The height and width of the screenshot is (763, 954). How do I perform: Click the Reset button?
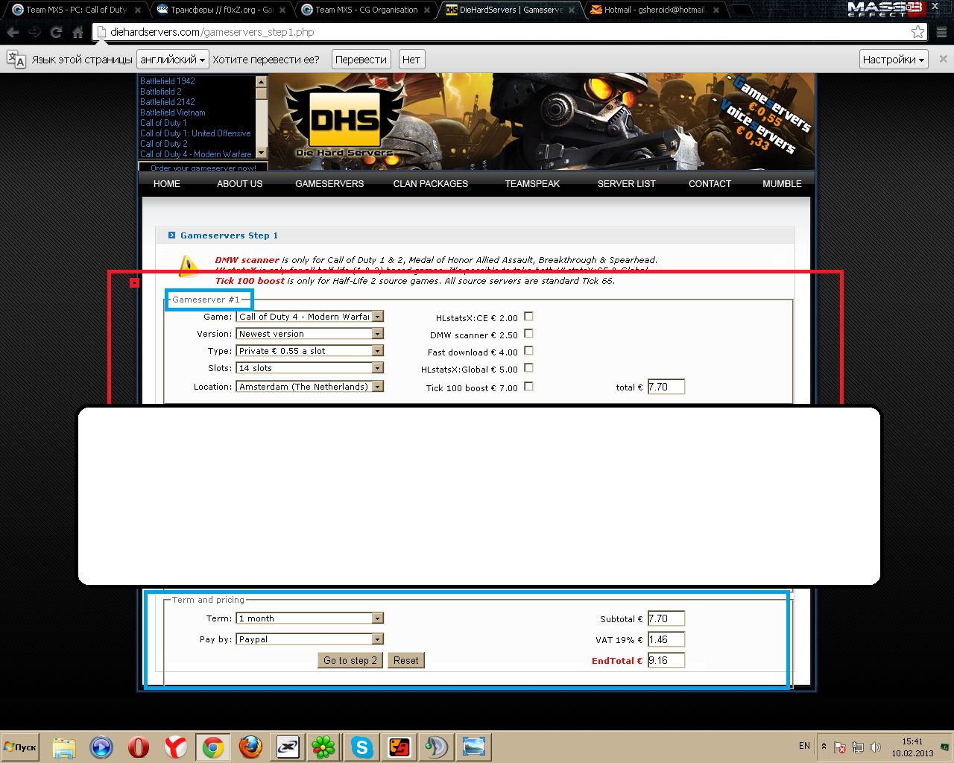406,660
